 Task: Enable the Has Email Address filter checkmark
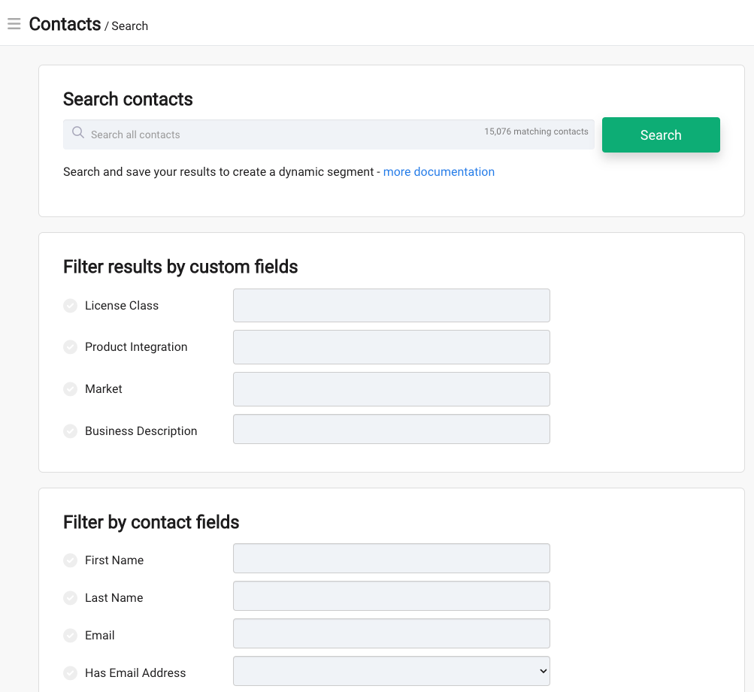click(70, 672)
